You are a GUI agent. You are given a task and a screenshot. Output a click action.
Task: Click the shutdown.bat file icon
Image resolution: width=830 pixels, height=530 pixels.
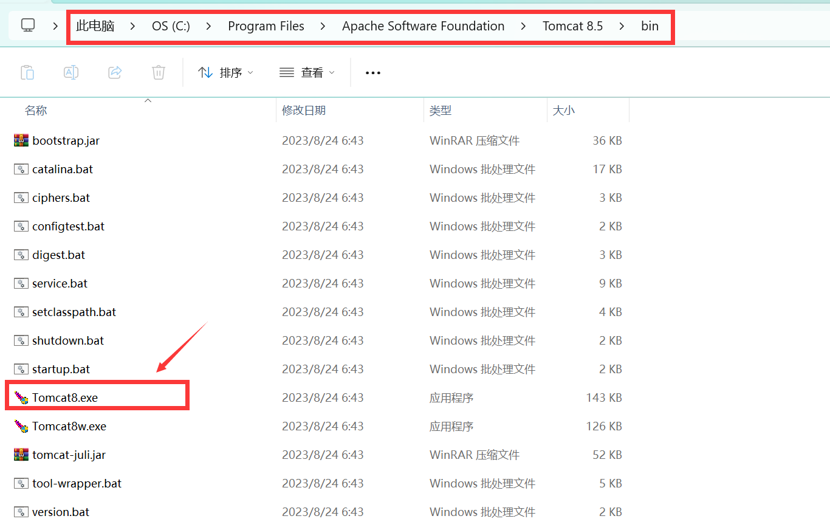[21, 340]
